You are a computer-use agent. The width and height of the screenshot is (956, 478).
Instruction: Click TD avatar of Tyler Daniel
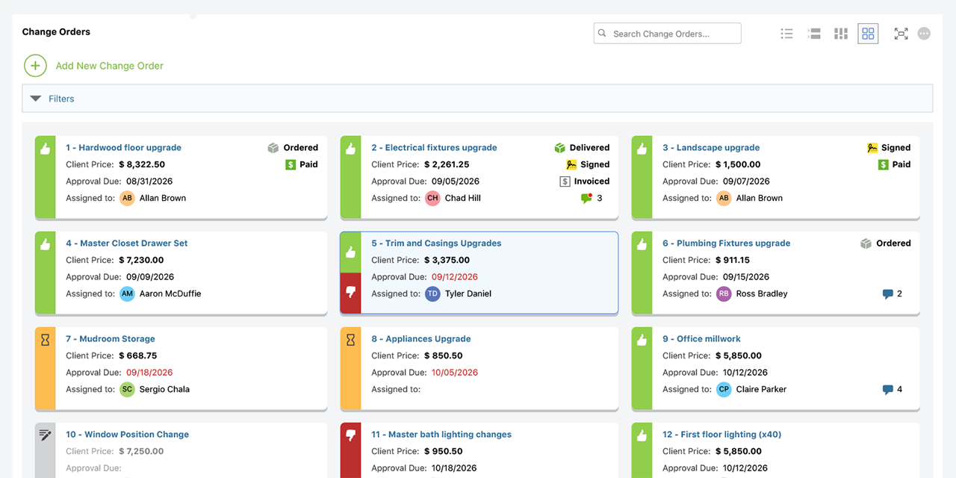[433, 294]
